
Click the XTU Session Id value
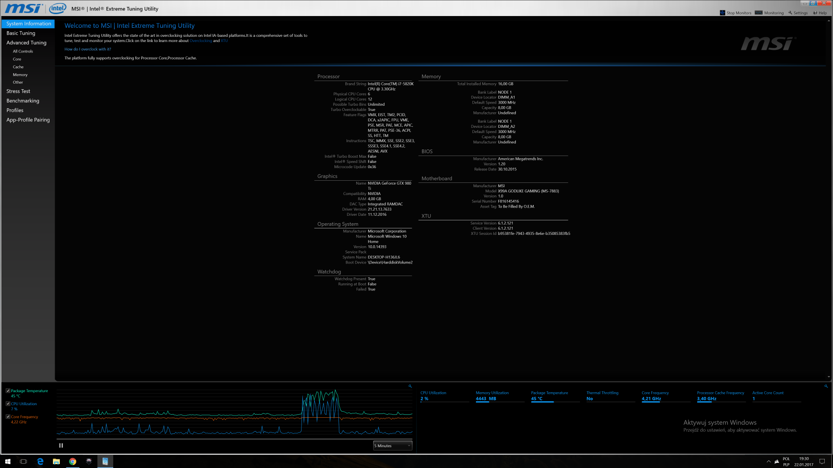coord(534,234)
